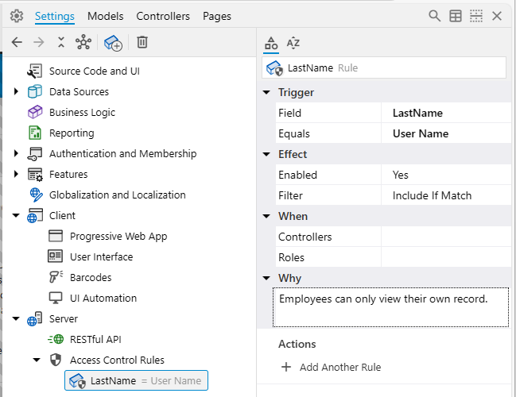
Task: Click the Business Logic cube icon
Action: click(x=35, y=112)
